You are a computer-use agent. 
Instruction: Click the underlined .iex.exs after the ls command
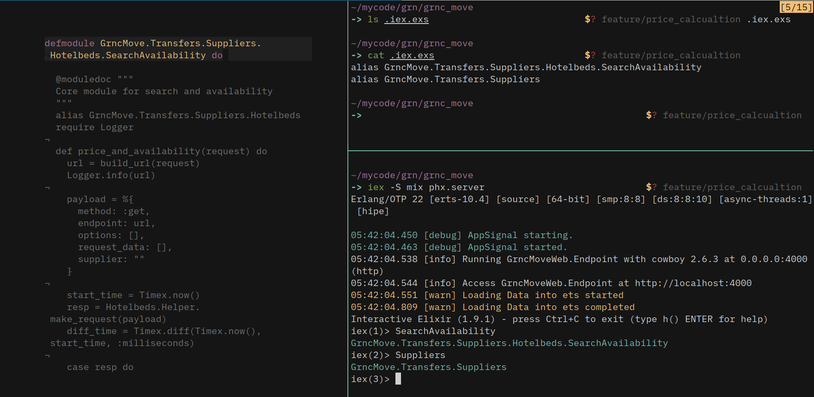[406, 20]
